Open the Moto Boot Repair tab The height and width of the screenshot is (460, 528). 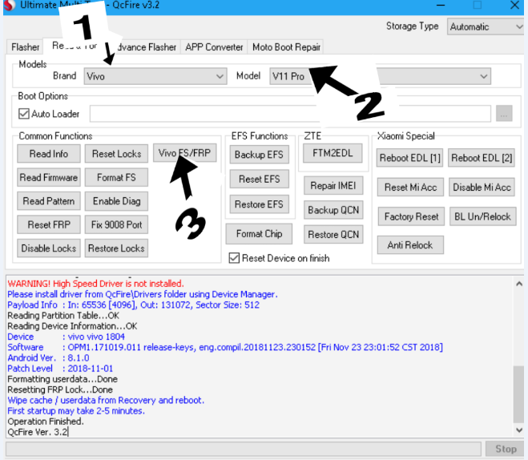[x=286, y=46]
